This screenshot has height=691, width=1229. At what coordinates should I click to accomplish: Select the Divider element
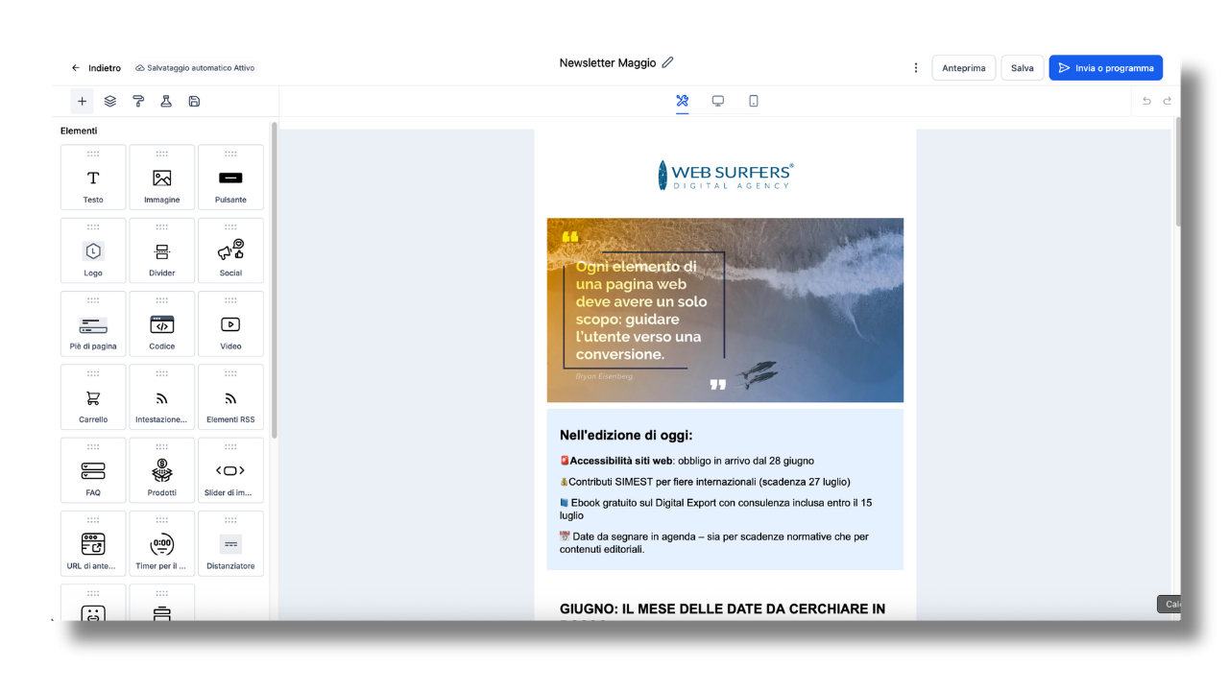[162, 250]
